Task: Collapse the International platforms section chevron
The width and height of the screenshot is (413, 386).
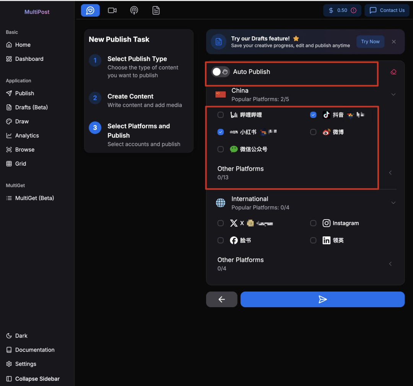Action: pos(393,203)
